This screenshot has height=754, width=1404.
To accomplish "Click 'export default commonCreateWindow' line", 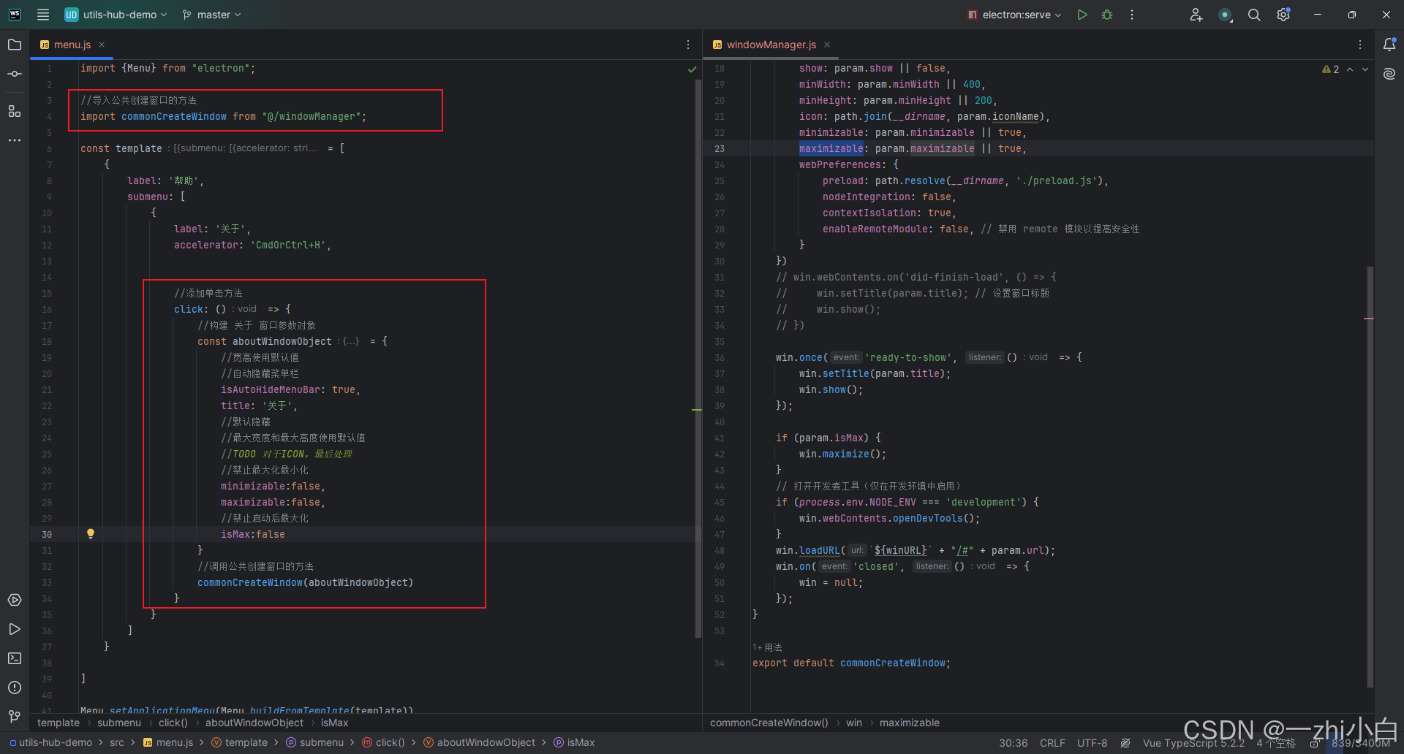I will coord(852,663).
